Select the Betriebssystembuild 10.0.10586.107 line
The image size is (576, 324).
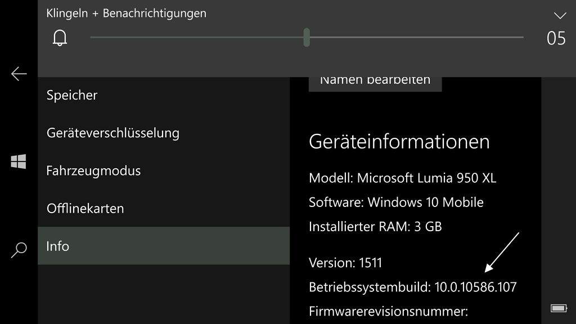(412, 287)
